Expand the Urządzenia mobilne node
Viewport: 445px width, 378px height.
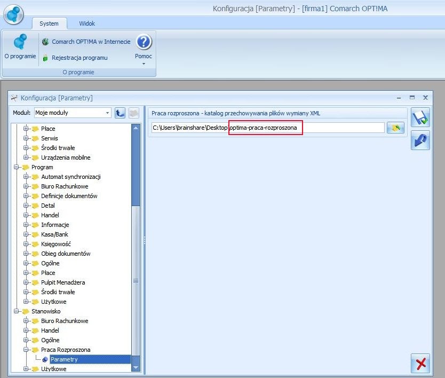[x=26, y=157]
